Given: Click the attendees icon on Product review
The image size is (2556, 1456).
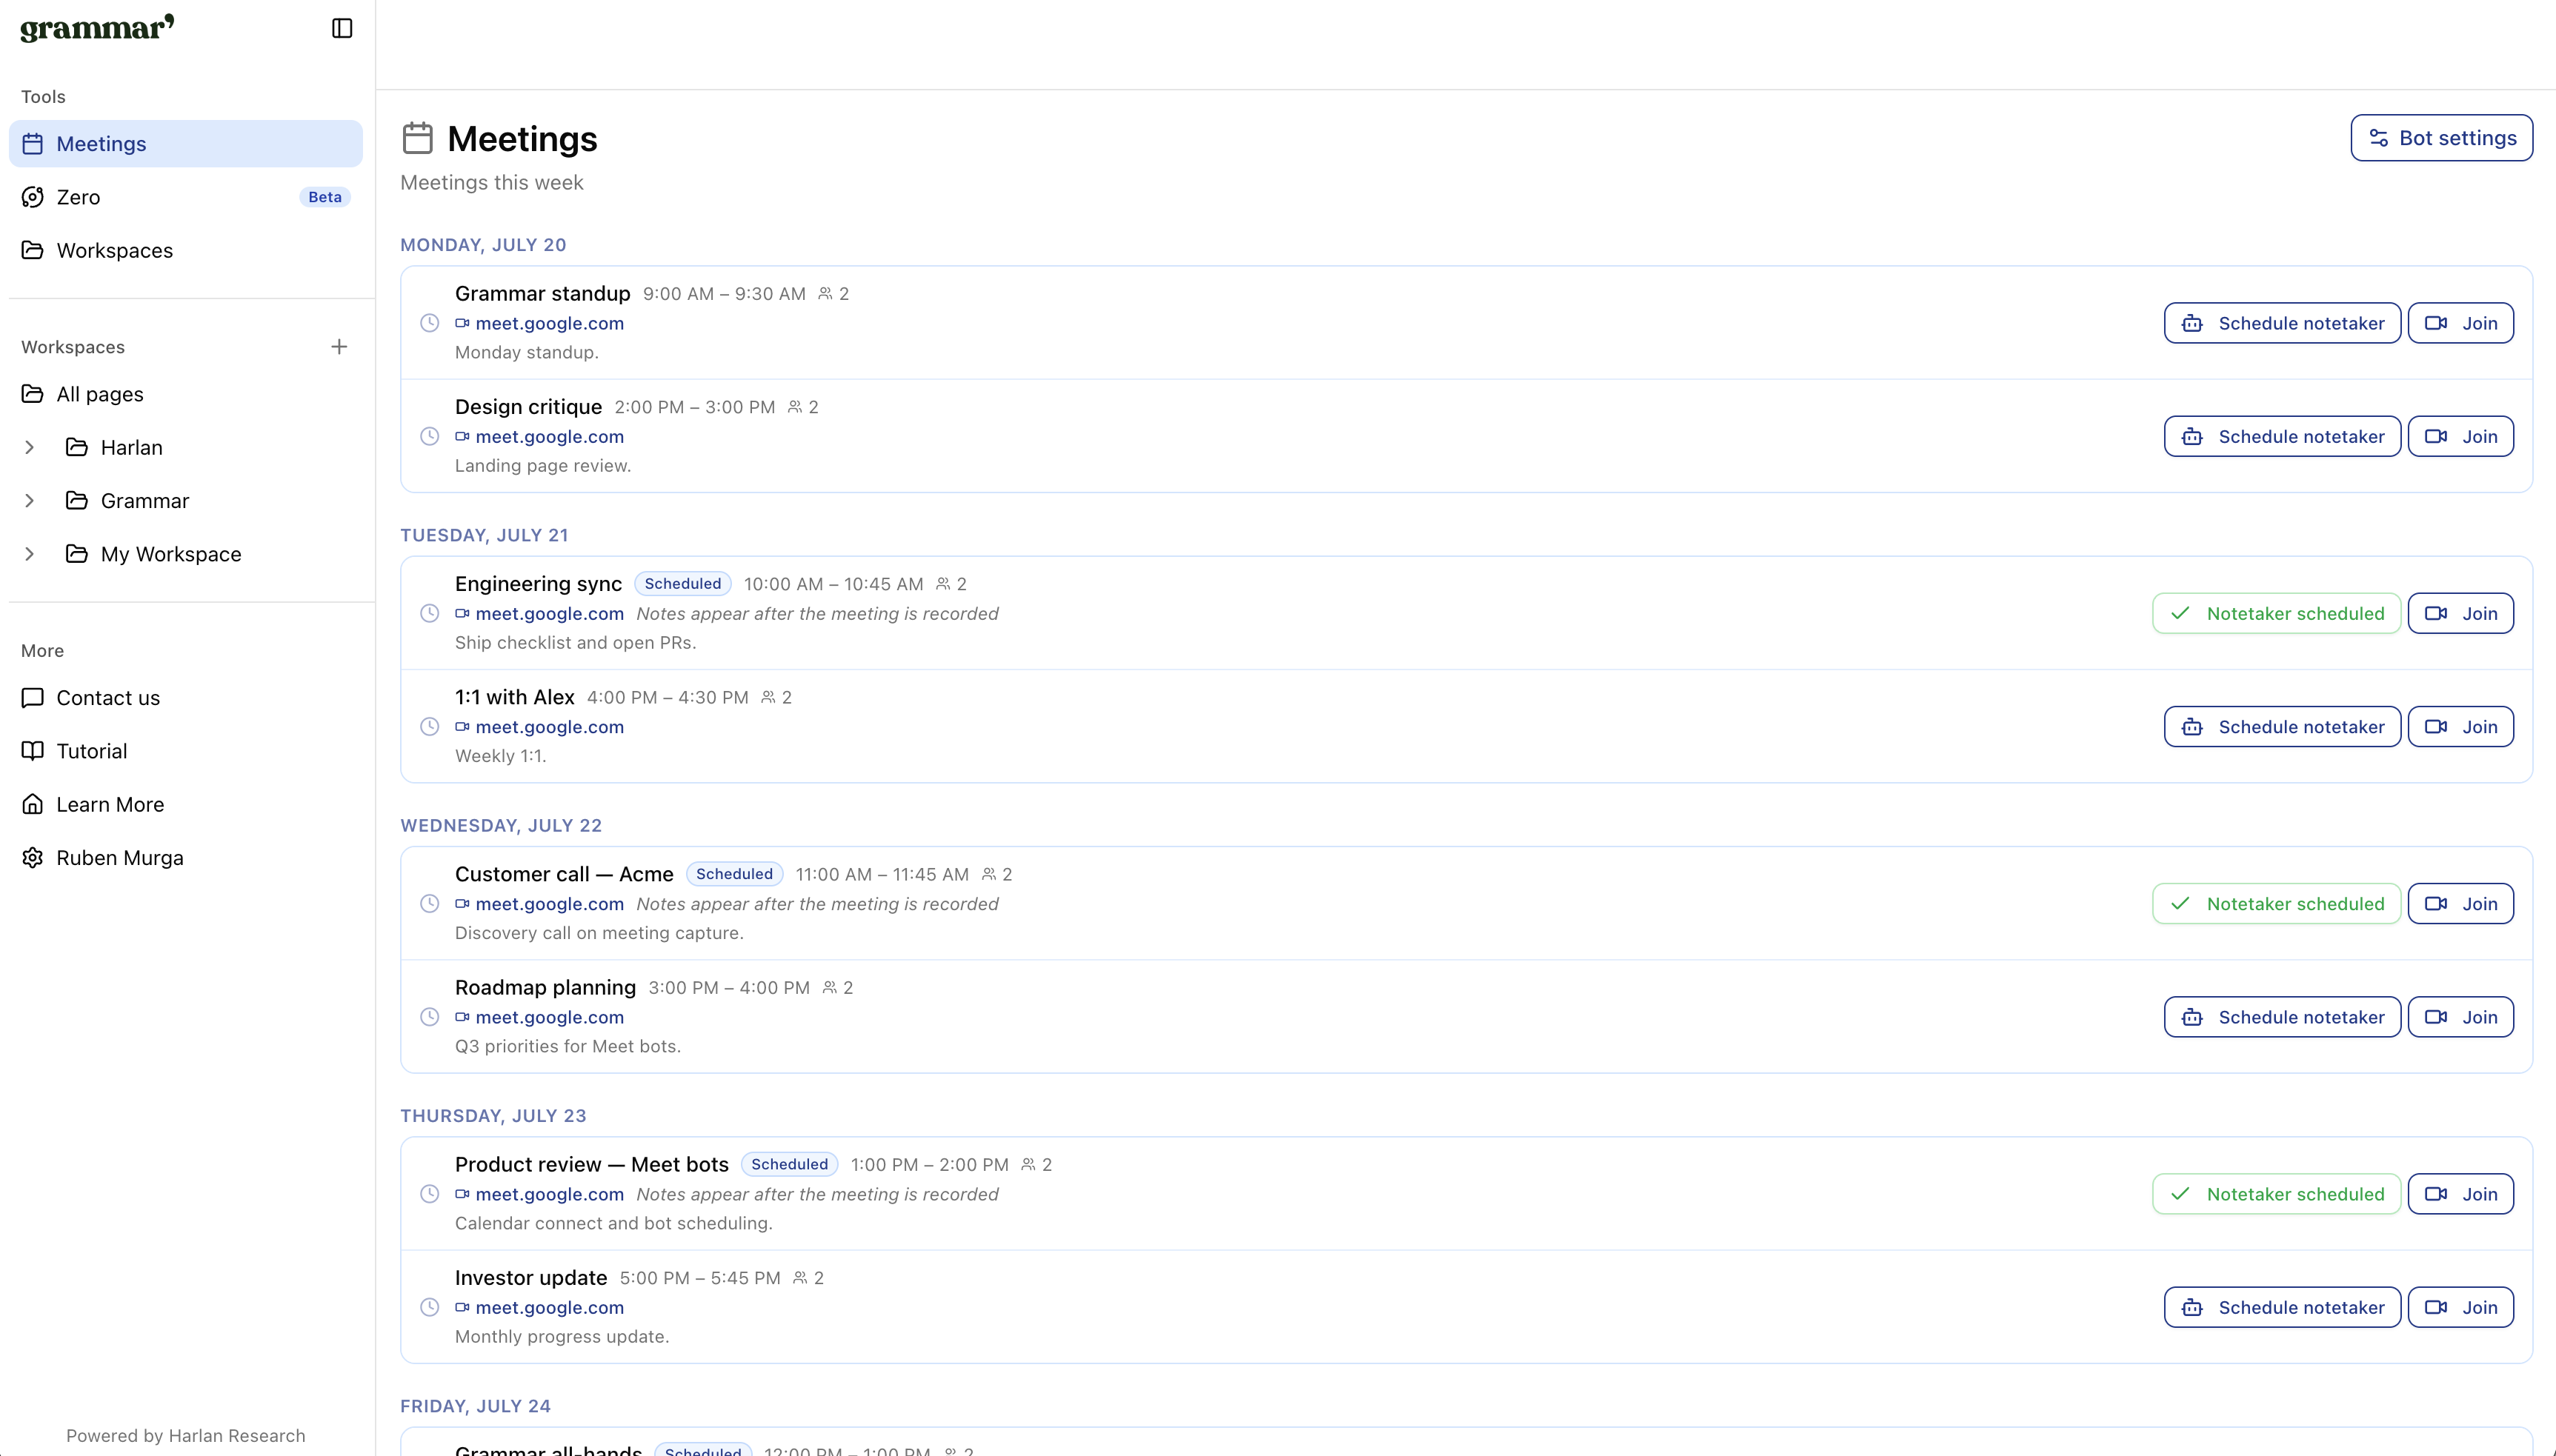Looking at the screenshot, I should coord(1028,1165).
